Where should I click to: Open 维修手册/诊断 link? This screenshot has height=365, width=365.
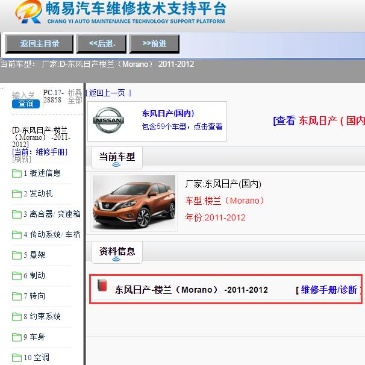point(329,290)
